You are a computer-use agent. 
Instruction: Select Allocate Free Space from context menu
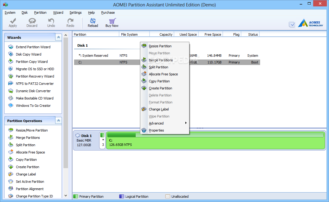click(x=165, y=74)
